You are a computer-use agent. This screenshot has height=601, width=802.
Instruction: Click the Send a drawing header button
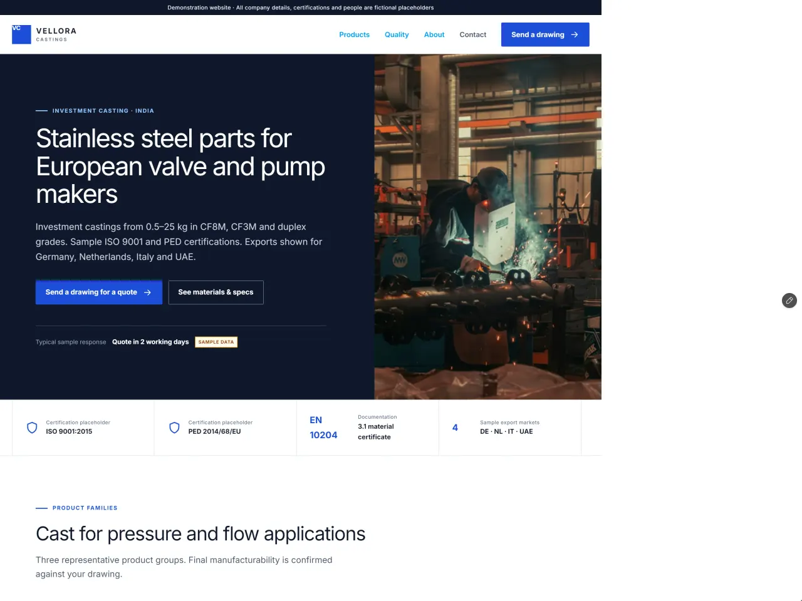tap(545, 34)
